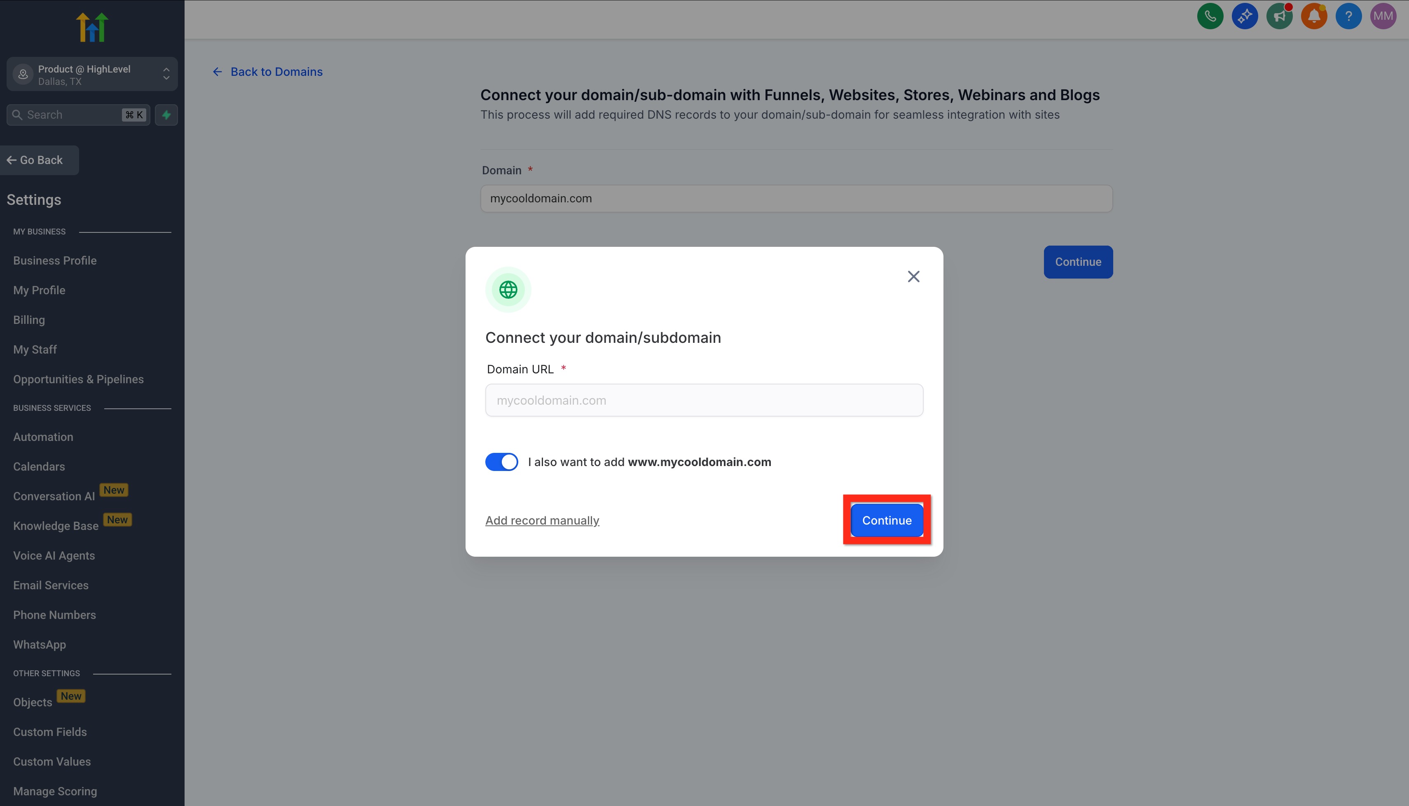
Task: Open the megaphone announcements icon
Action: 1279,16
